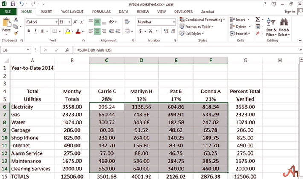
Task: Open the PAGE LAYOUT tab
Action: [71, 12]
